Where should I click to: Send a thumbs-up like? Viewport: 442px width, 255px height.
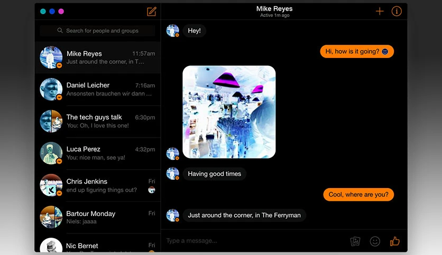point(394,241)
